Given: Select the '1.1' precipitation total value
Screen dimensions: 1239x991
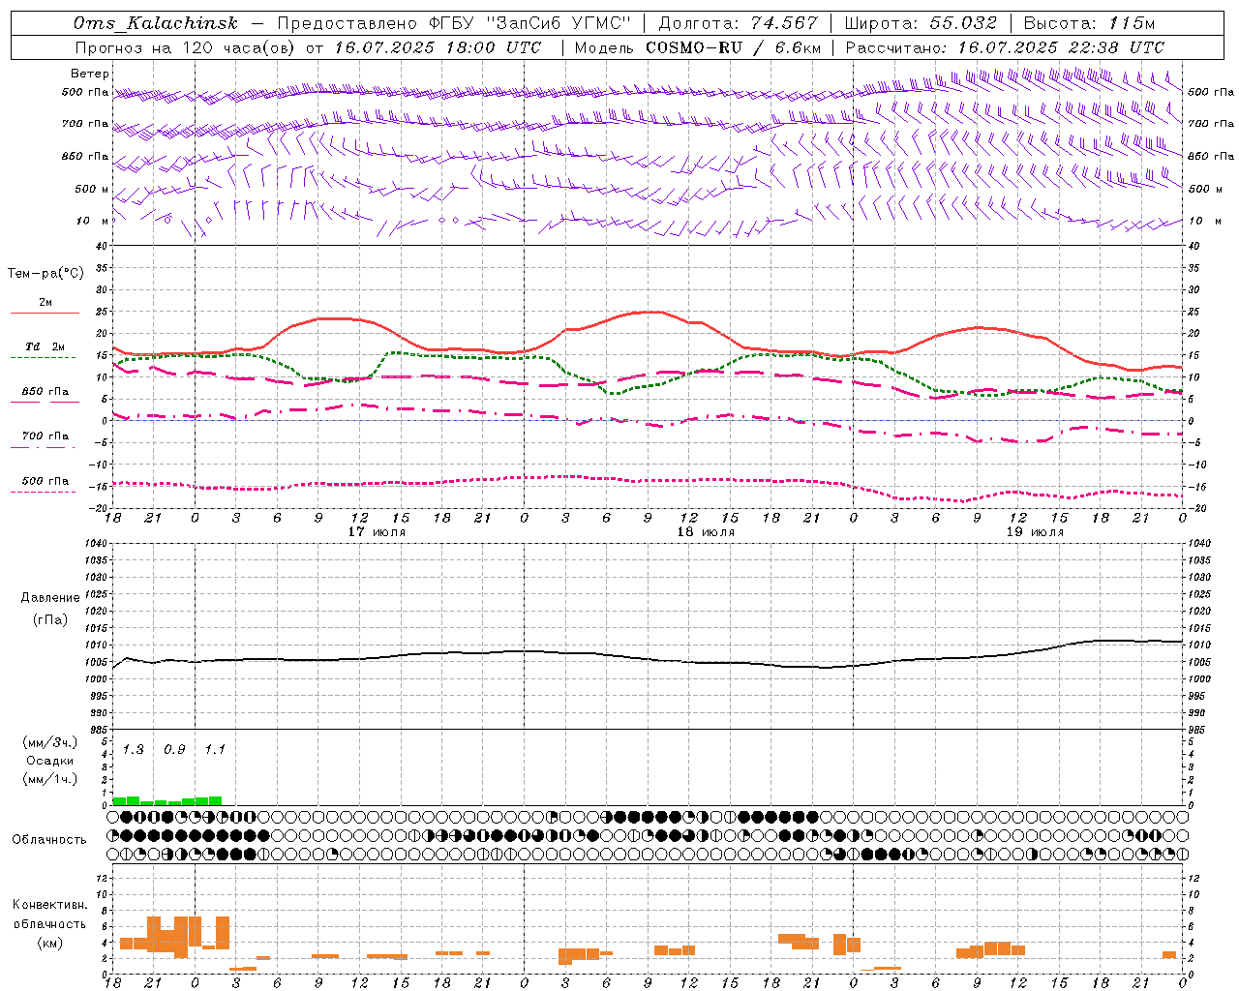Looking at the screenshot, I should (215, 749).
